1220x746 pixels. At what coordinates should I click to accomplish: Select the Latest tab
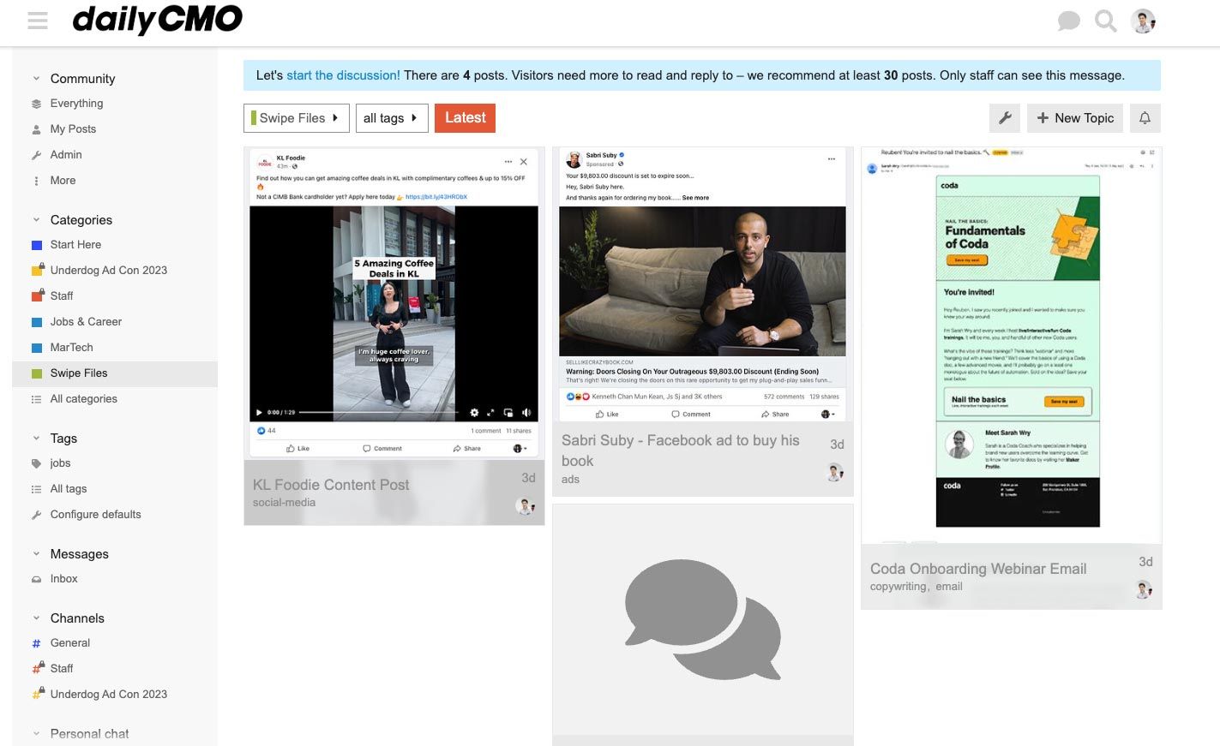465,118
